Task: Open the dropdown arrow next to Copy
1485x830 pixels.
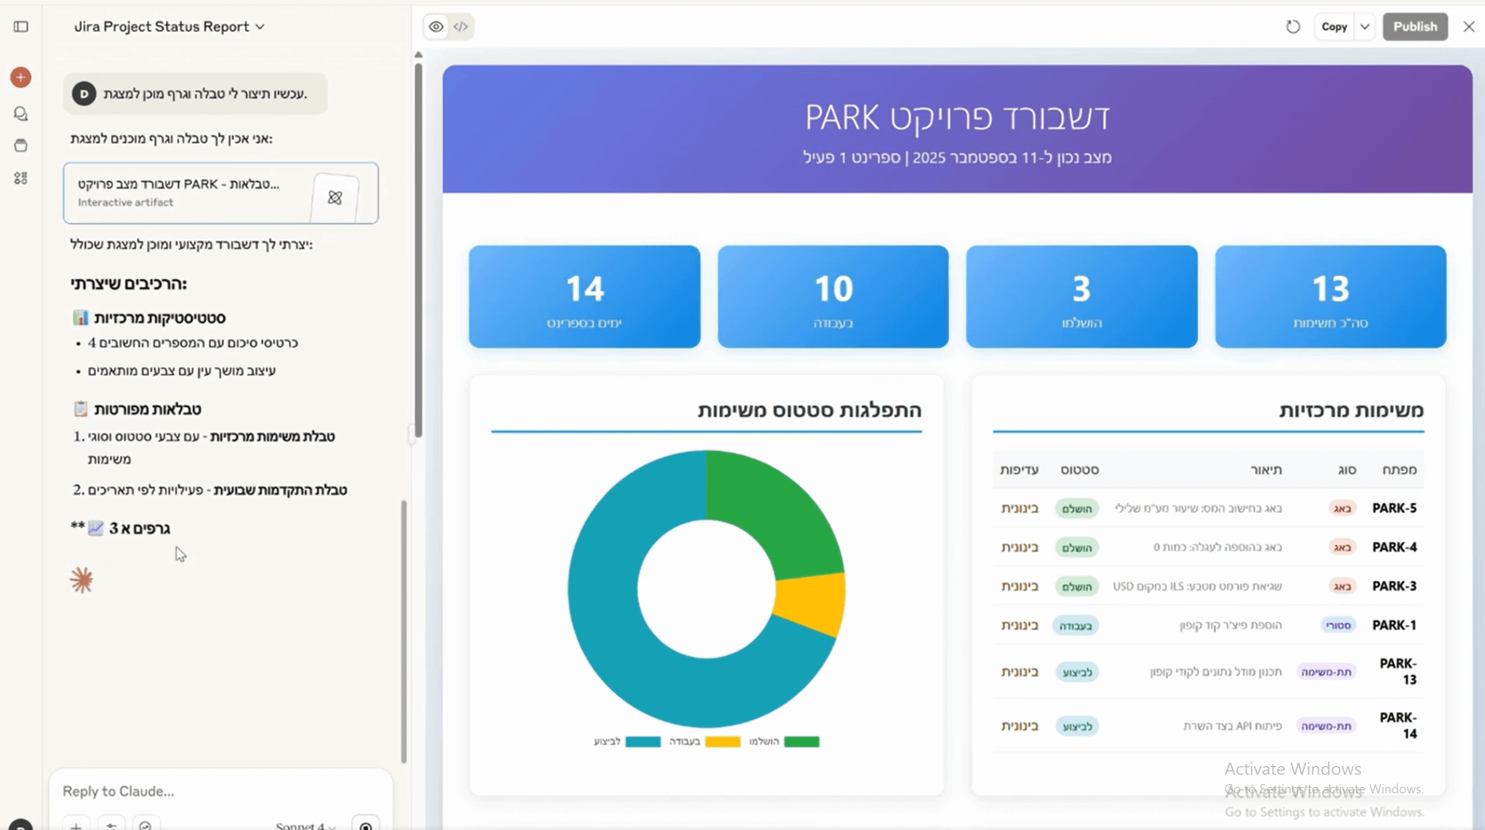Action: [1365, 27]
